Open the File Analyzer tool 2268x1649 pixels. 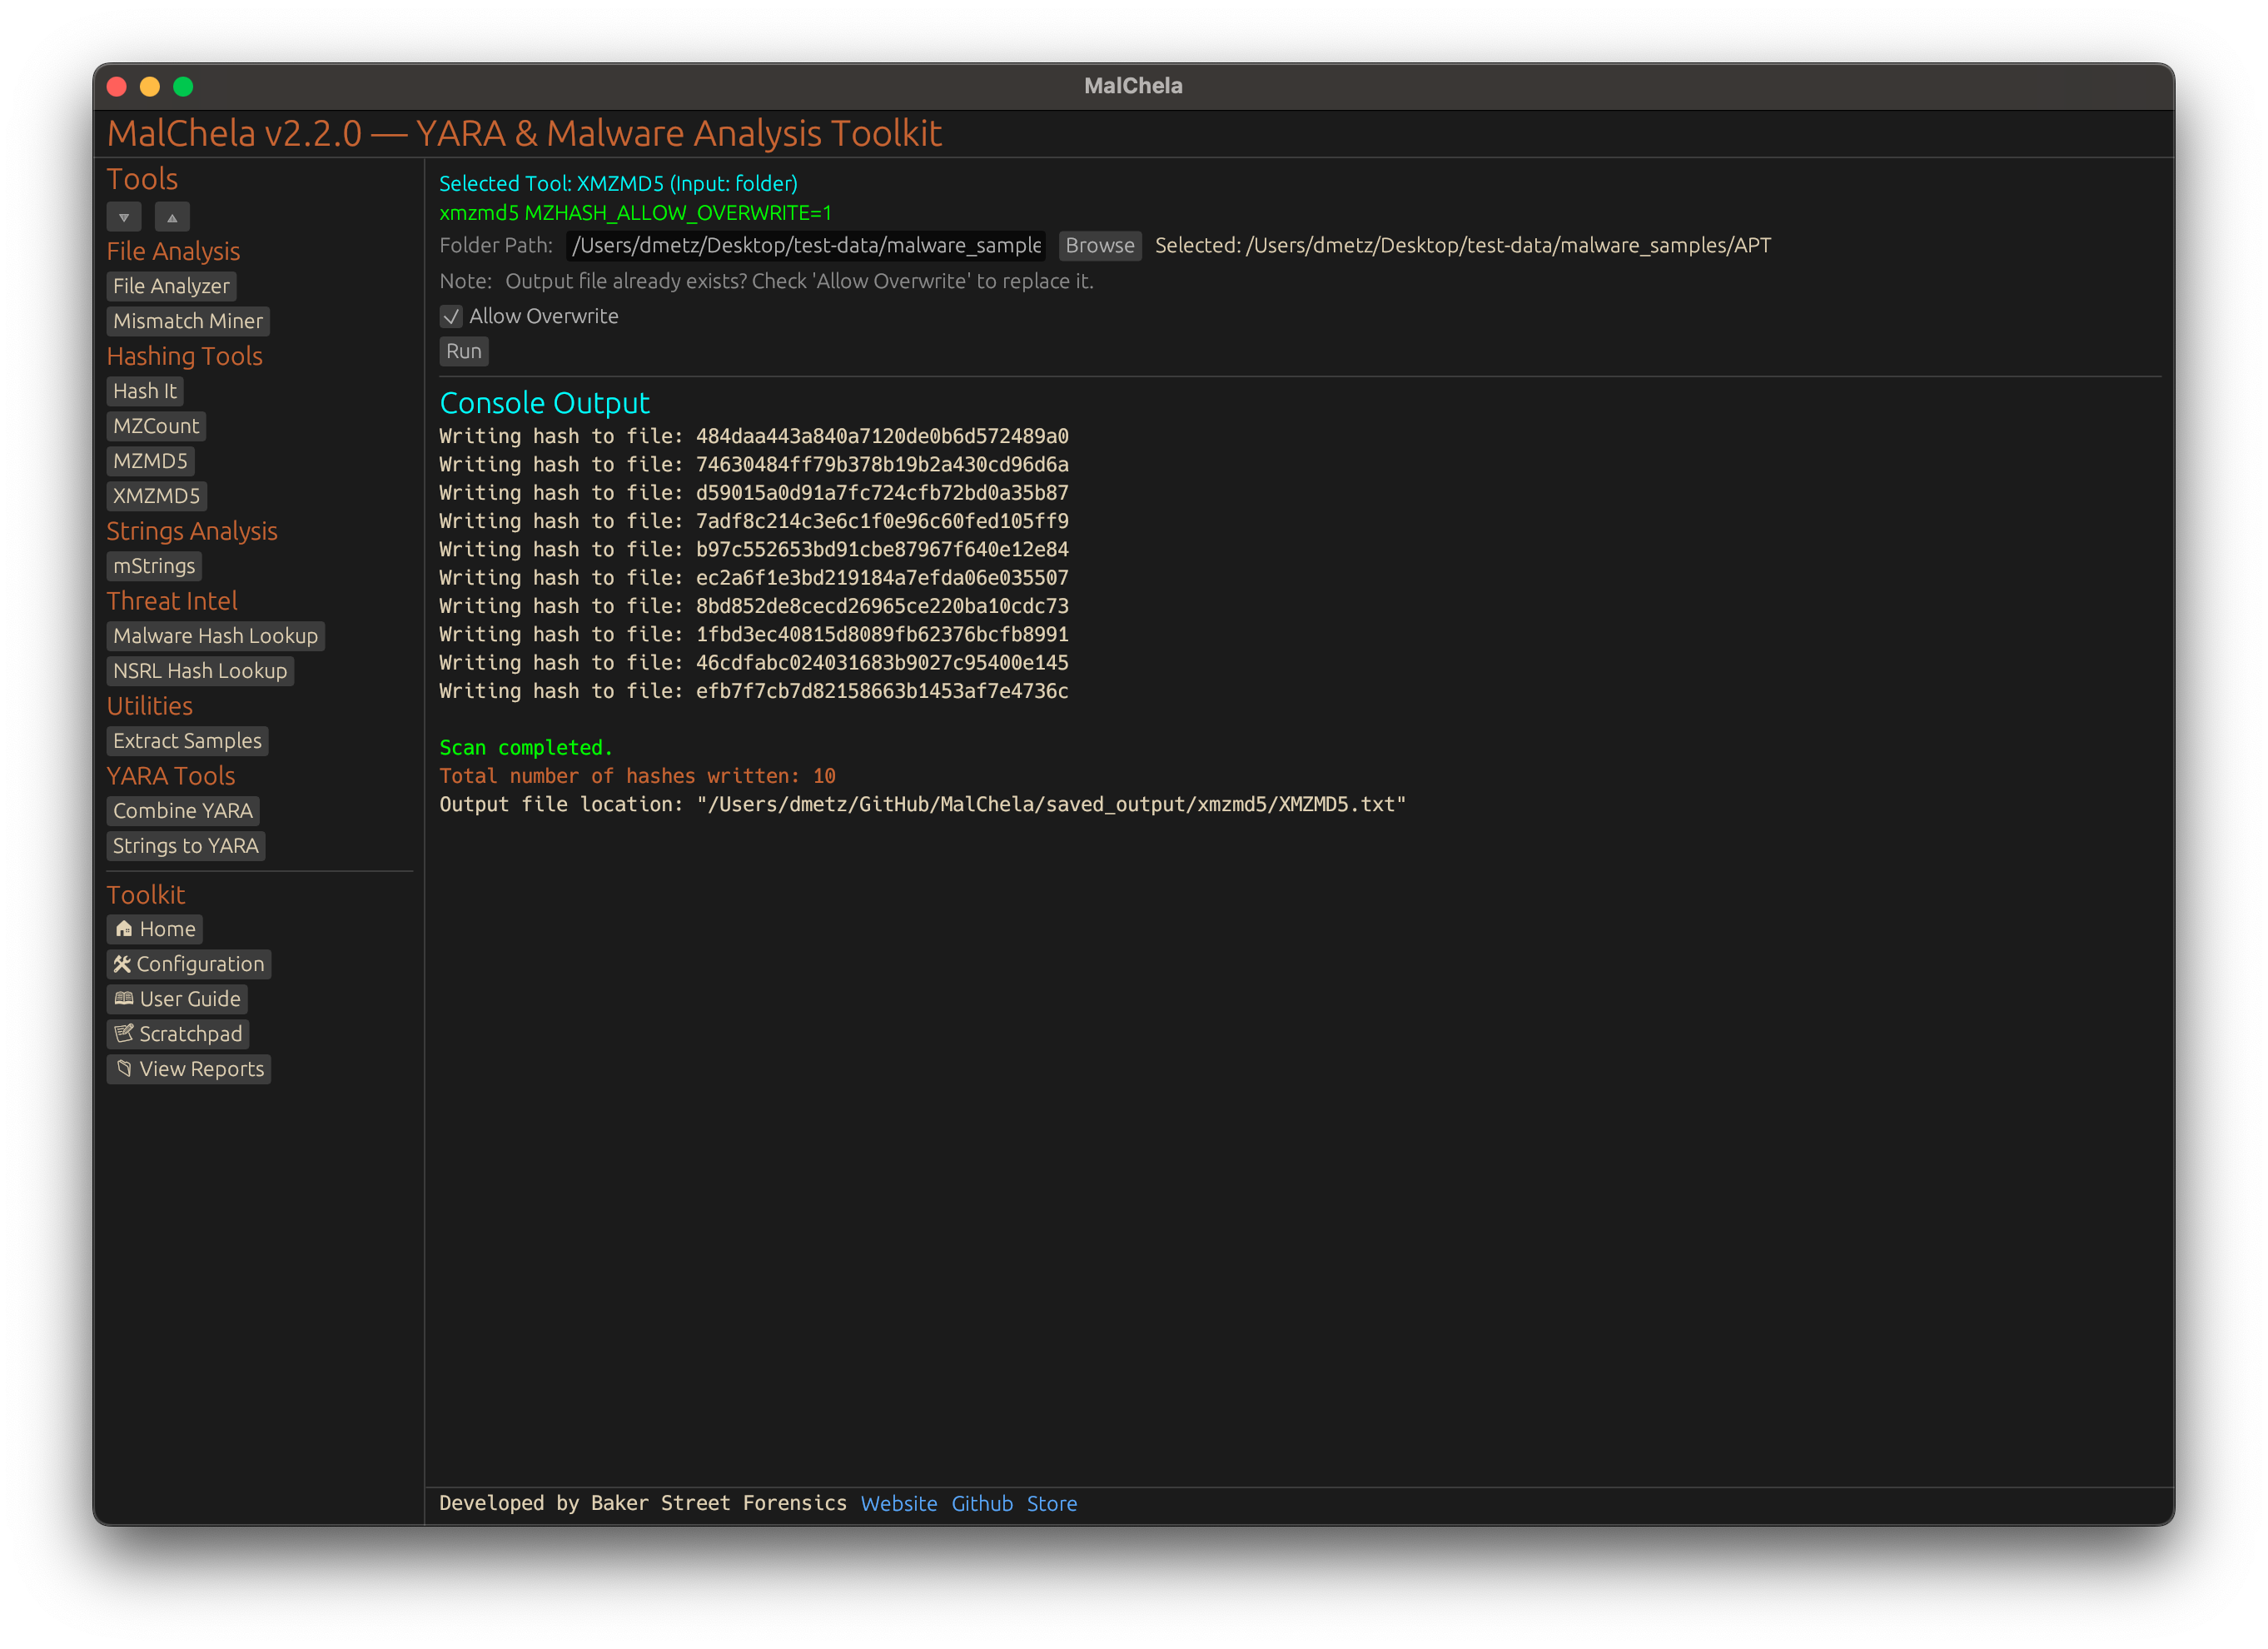click(171, 286)
